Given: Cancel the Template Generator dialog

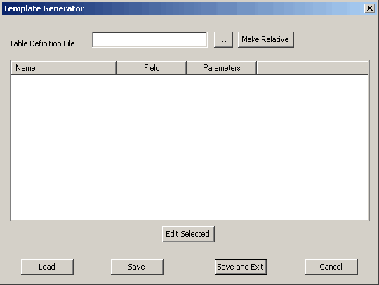Looking at the screenshot, I should tap(331, 267).
